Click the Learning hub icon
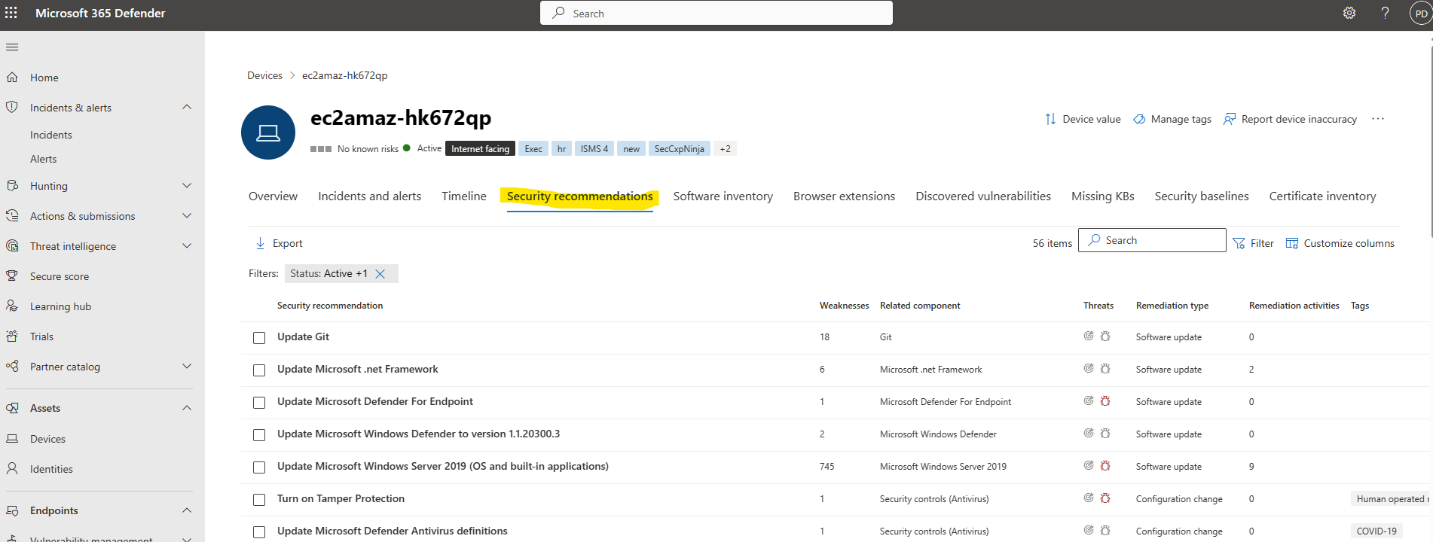This screenshot has height=542, width=1433. pos(12,306)
